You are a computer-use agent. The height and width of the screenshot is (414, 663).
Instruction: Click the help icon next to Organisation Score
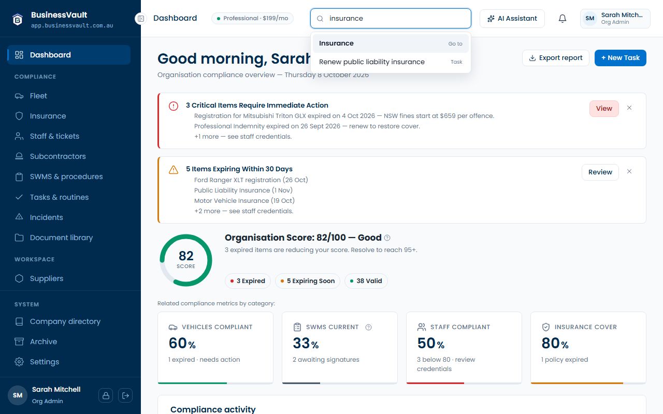387,238
